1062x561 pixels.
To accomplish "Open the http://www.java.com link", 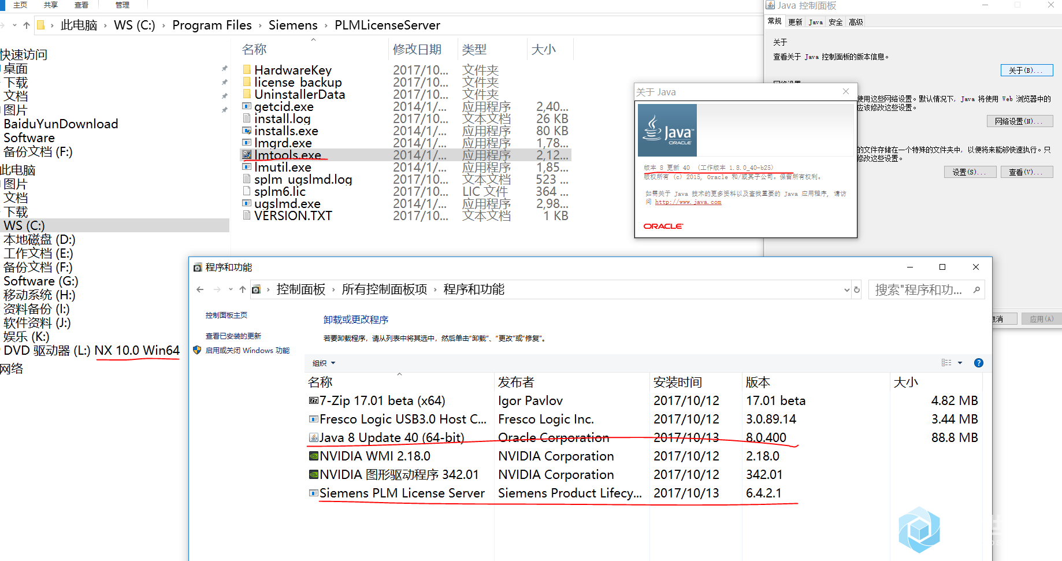I will coord(688,202).
